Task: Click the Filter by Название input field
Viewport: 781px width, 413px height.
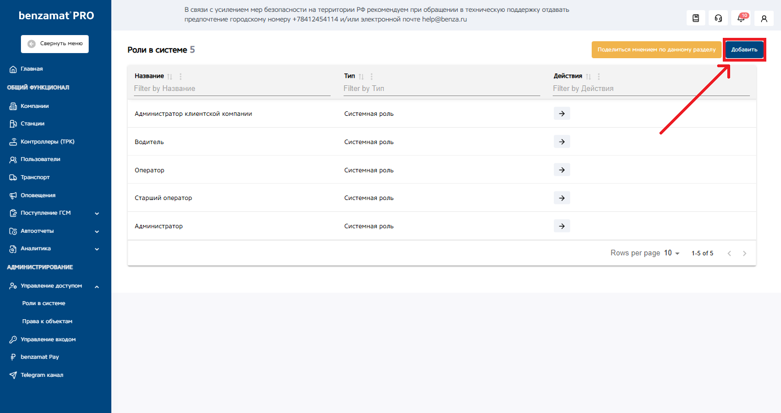Action: pos(232,89)
